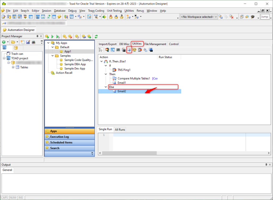Click the command prompt Execute action icon
The height and width of the screenshot is (200, 273).
coord(124,50)
